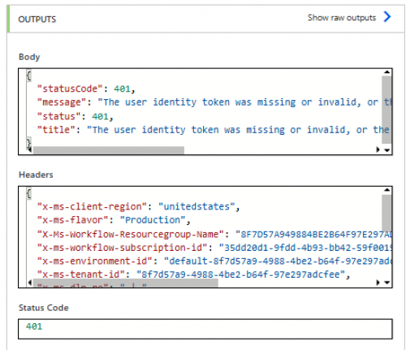
Task: Click the down arrow of Headers vertical scrollbar
Action: pos(387,283)
